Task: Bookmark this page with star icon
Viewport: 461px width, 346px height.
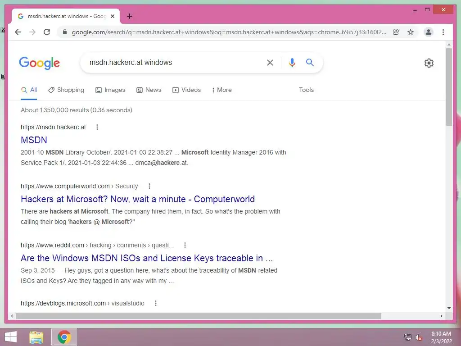Action: (x=411, y=32)
